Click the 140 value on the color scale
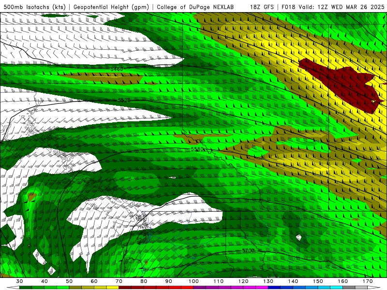Image resolution: width=387 pixels, height=290 pixels. [293, 281]
